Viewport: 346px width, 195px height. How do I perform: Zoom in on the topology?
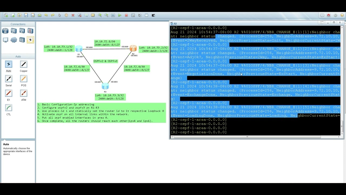100,15
